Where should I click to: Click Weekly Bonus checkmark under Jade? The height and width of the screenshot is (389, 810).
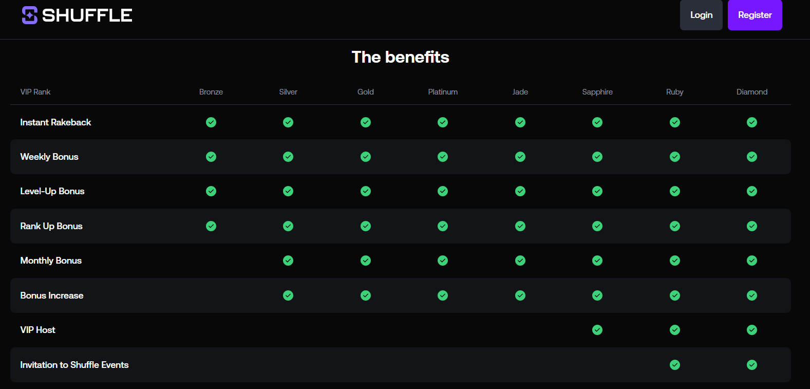coord(520,157)
